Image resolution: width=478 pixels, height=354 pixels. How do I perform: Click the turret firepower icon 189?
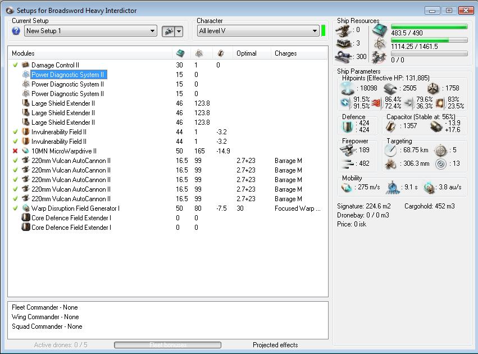point(347,150)
